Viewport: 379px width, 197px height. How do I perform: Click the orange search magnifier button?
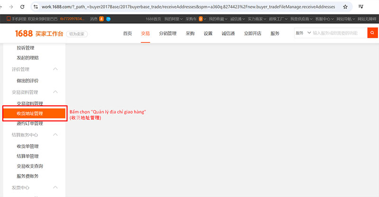coord(373,34)
